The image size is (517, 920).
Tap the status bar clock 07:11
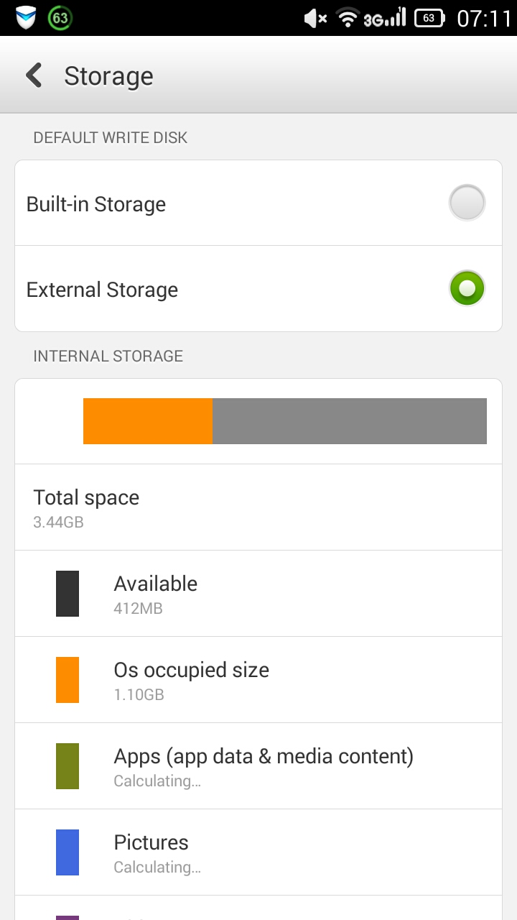point(484,18)
